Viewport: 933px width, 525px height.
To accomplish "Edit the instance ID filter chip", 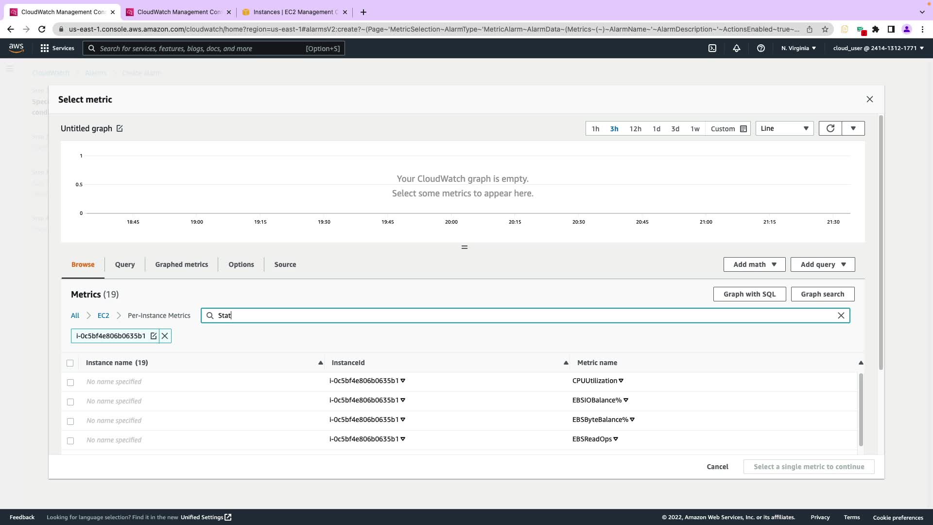I will pyautogui.click(x=154, y=336).
